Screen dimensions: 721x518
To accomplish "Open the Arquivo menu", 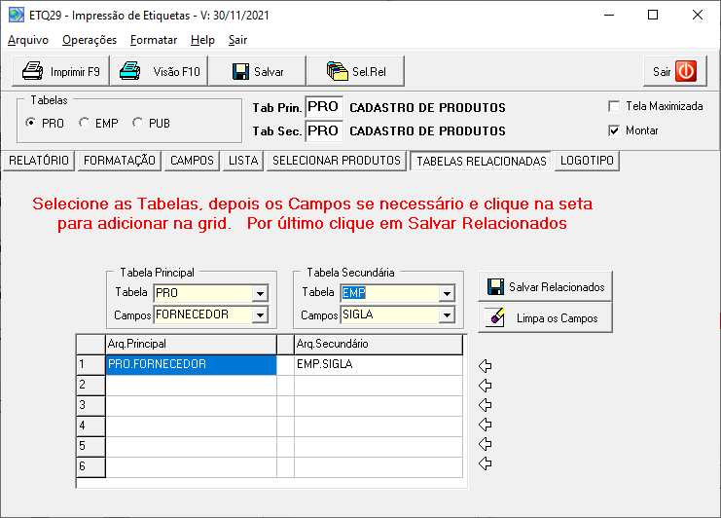I will point(28,40).
